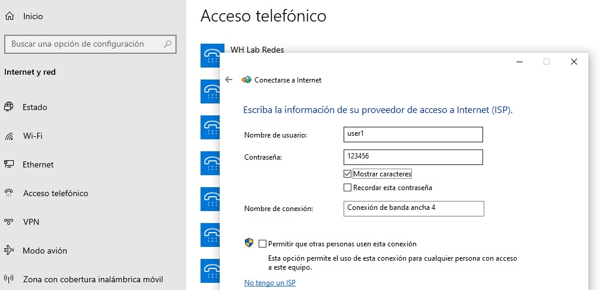Click the Modo avión airplane icon
This screenshot has height=290, width=604.
click(9, 251)
